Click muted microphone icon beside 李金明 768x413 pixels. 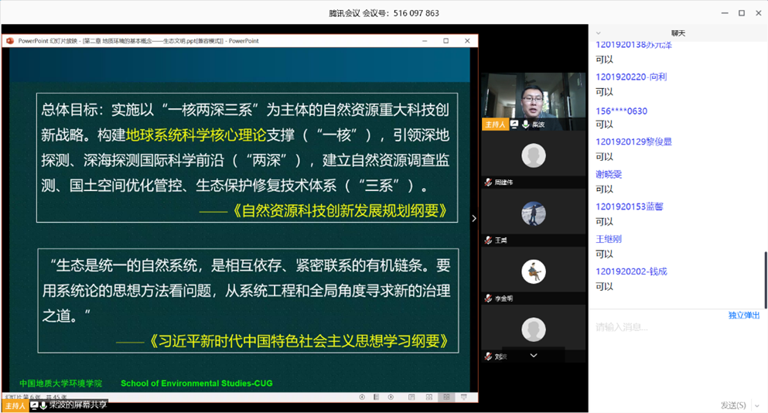point(488,299)
